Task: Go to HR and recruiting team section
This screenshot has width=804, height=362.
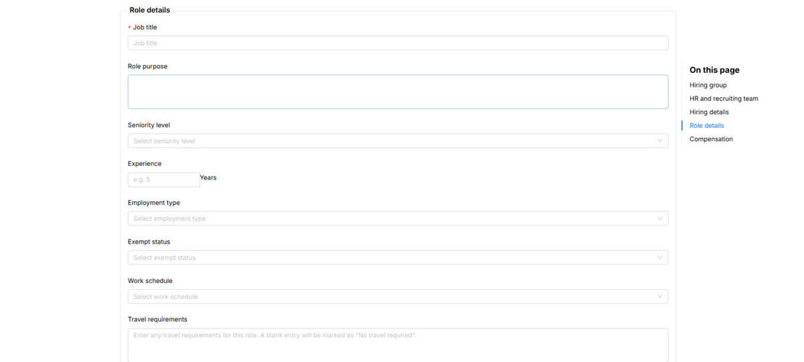Action: click(724, 98)
